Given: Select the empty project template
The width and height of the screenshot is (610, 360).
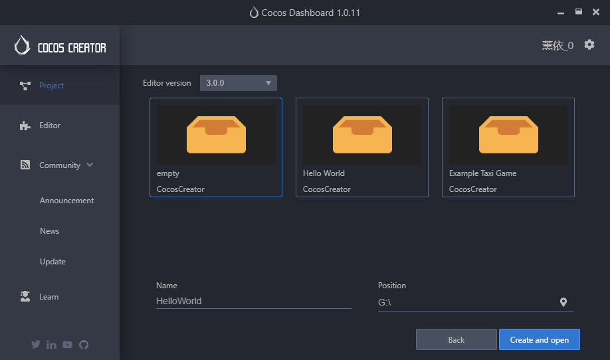Looking at the screenshot, I should pos(216,147).
